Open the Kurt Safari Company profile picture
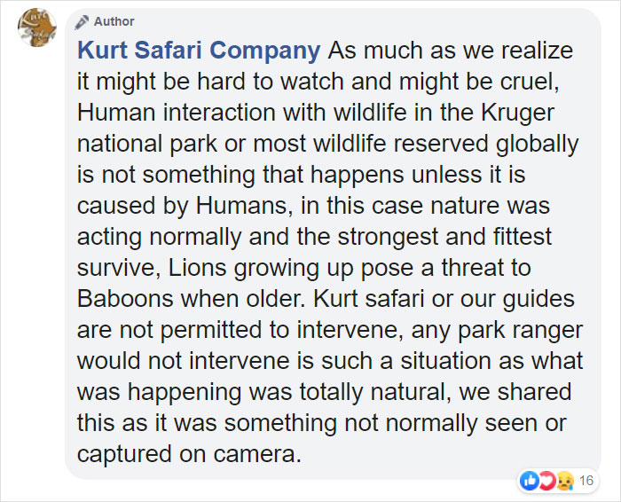The height and width of the screenshot is (502, 621). (37, 27)
